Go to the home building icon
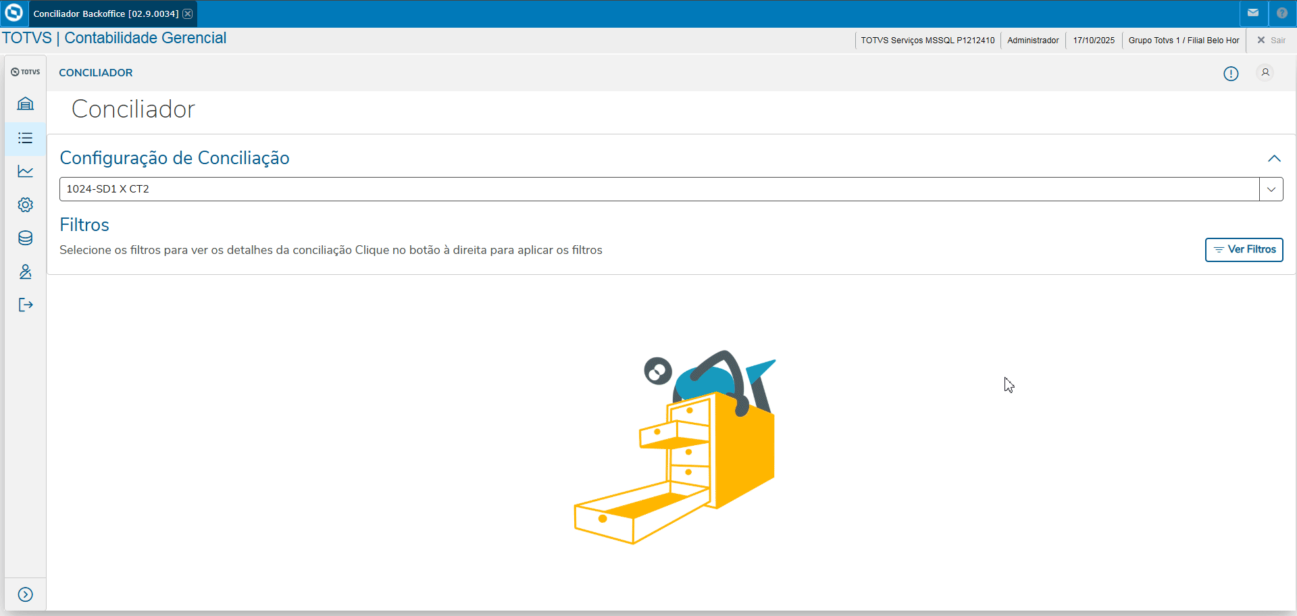 click(x=26, y=104)
